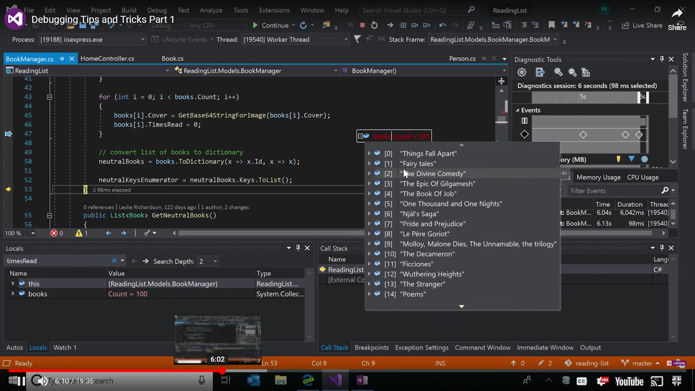Open the CPU Usage tab
This screenshot has height=391, width=695.
[x=643, y=177]
